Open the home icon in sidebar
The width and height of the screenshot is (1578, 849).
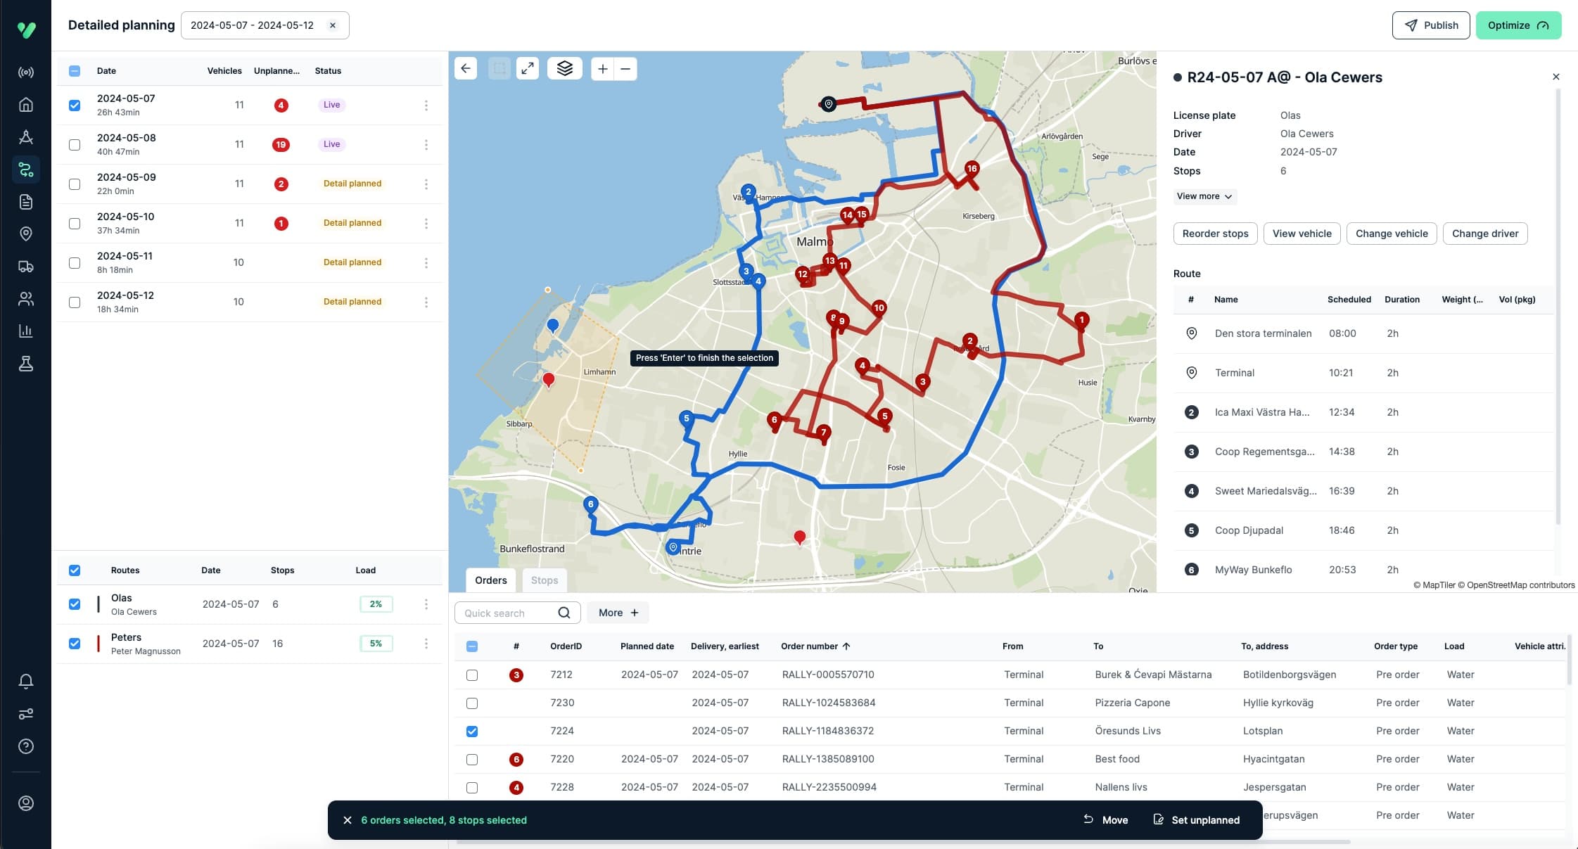[25, 104]
